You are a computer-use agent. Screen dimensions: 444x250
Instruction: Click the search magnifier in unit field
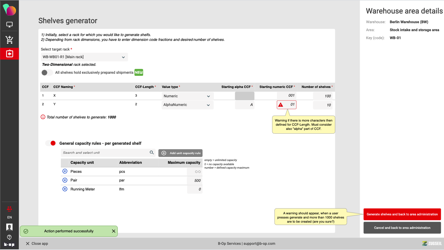[151, 152]
